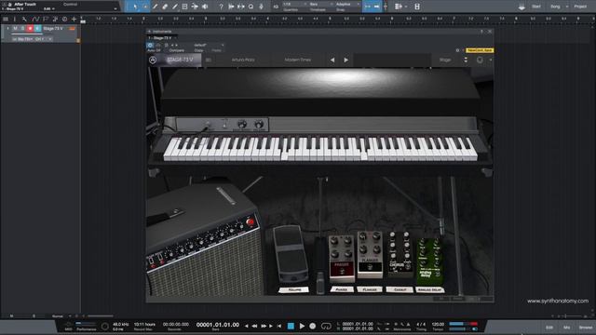Screen dimensions: 596x335
Task: Click the zoom magnifier icon in the toolbar
Action: 251,7
